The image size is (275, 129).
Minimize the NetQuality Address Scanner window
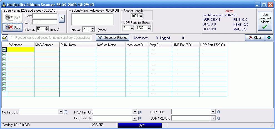(x=257, y=5)
